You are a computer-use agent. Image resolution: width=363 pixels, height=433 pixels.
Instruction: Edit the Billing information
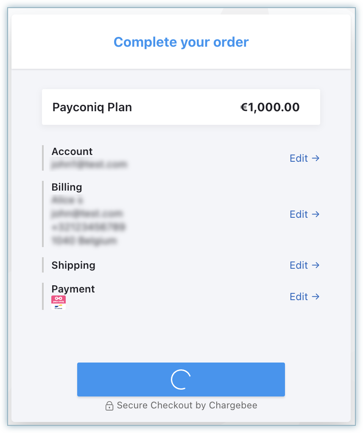(299, 214)
